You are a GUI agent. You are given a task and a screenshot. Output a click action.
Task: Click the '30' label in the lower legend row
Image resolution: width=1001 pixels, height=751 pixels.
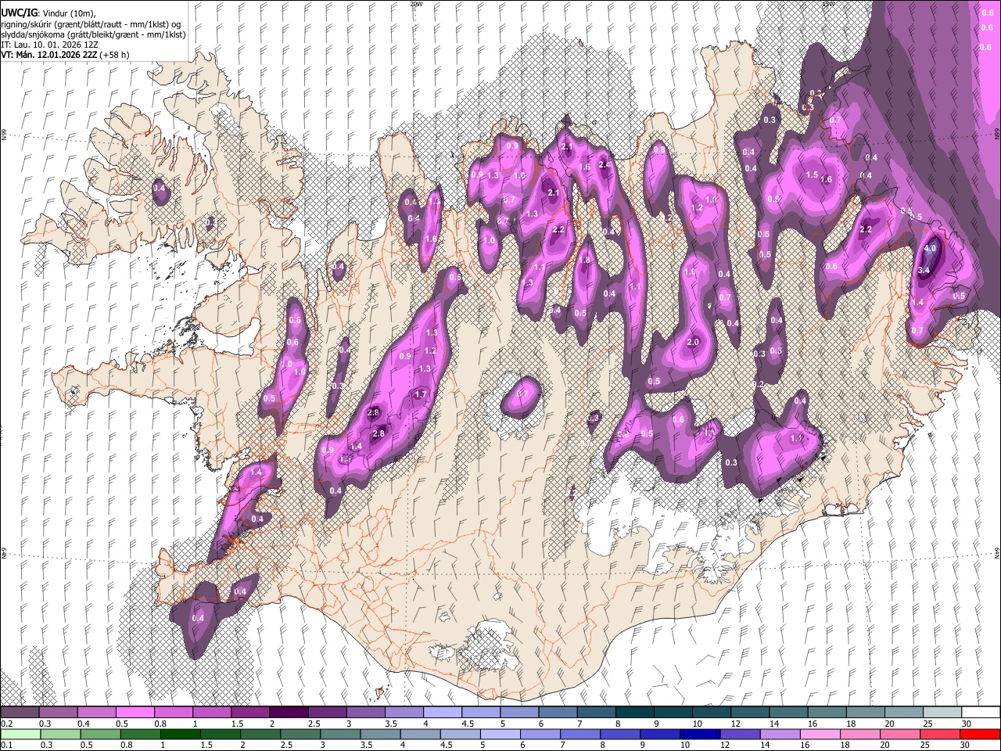pos(967,745)
